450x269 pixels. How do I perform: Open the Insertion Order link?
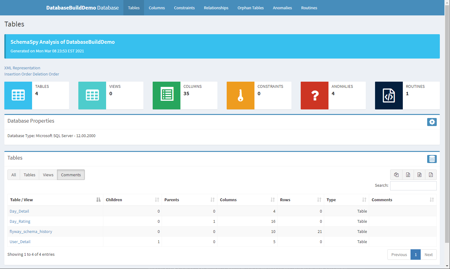18,74
